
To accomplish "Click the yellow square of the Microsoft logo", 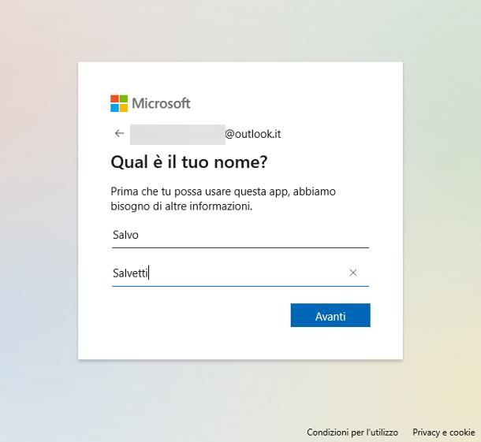I will [124, 108].
